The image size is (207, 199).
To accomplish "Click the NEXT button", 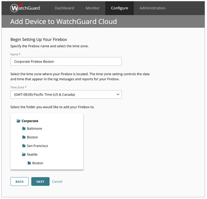I will (40, 181).
